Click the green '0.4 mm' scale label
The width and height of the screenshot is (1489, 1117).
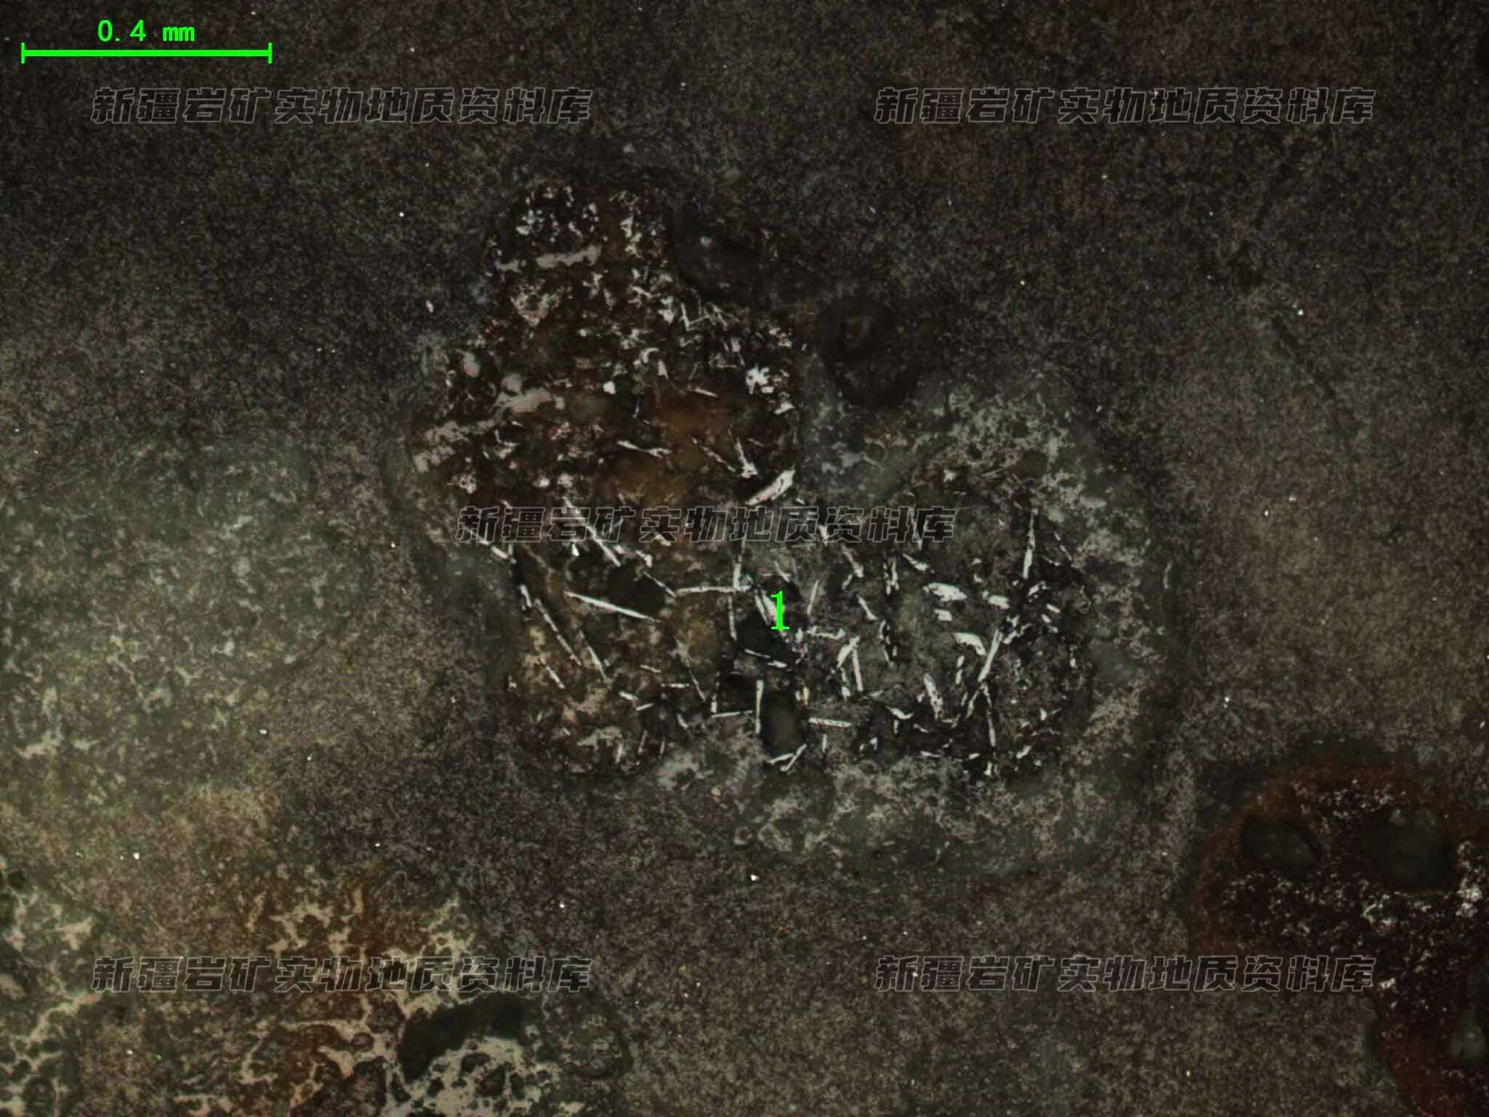coord(146,32)
